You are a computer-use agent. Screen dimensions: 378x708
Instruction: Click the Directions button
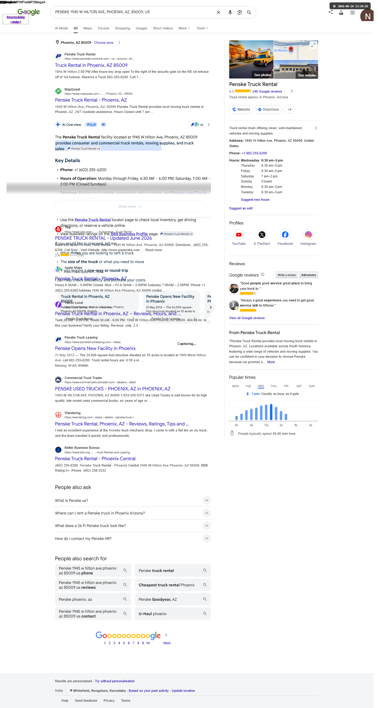pos(268,109)
